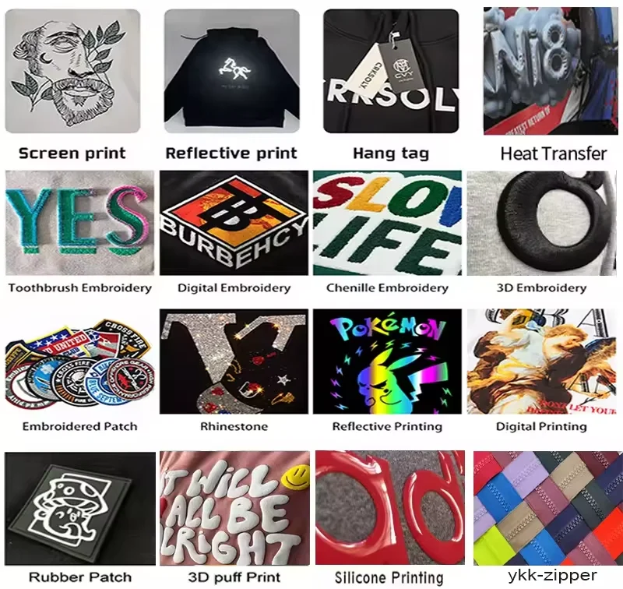View the Heat Transfer sample image
This screenshot has width=623, height=589.
coord(551,71)
